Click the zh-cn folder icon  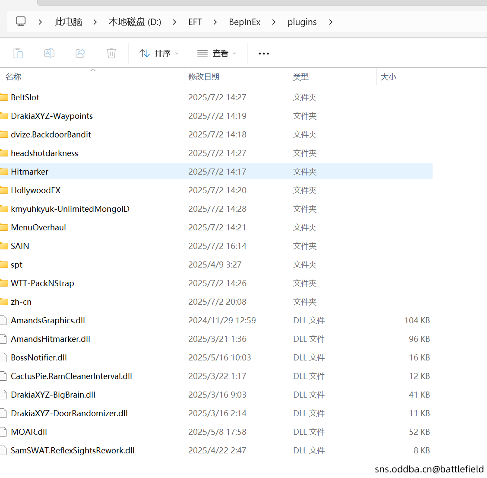tap(4, 302)
